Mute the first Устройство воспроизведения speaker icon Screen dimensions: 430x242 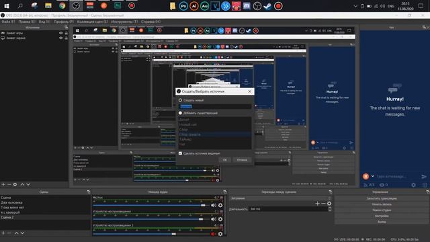click(x=214, y=219)
